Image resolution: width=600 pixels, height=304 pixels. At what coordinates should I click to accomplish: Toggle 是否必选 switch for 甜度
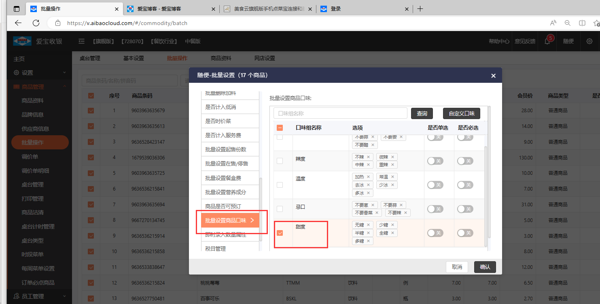pos(465,233)
